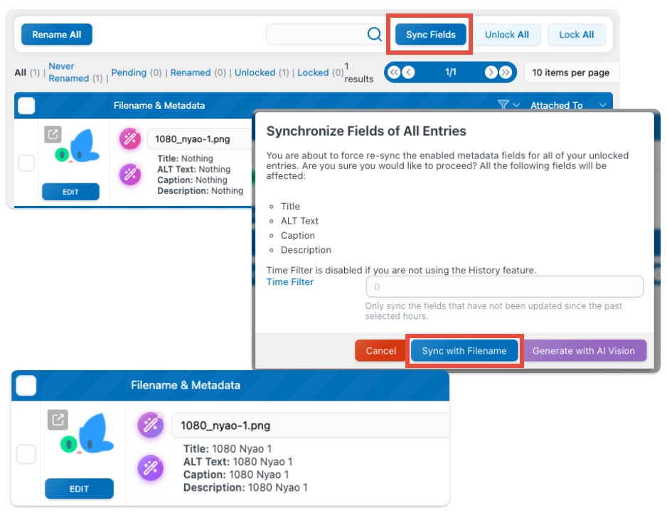Viewport: 667px width, 515px height.
Task: Click into the Time Filter input field
Action: (504, 287)
